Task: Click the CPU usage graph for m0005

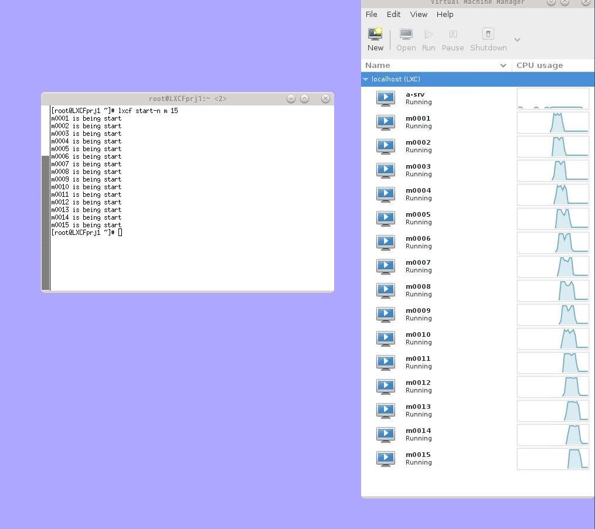Action: (552, 218)
